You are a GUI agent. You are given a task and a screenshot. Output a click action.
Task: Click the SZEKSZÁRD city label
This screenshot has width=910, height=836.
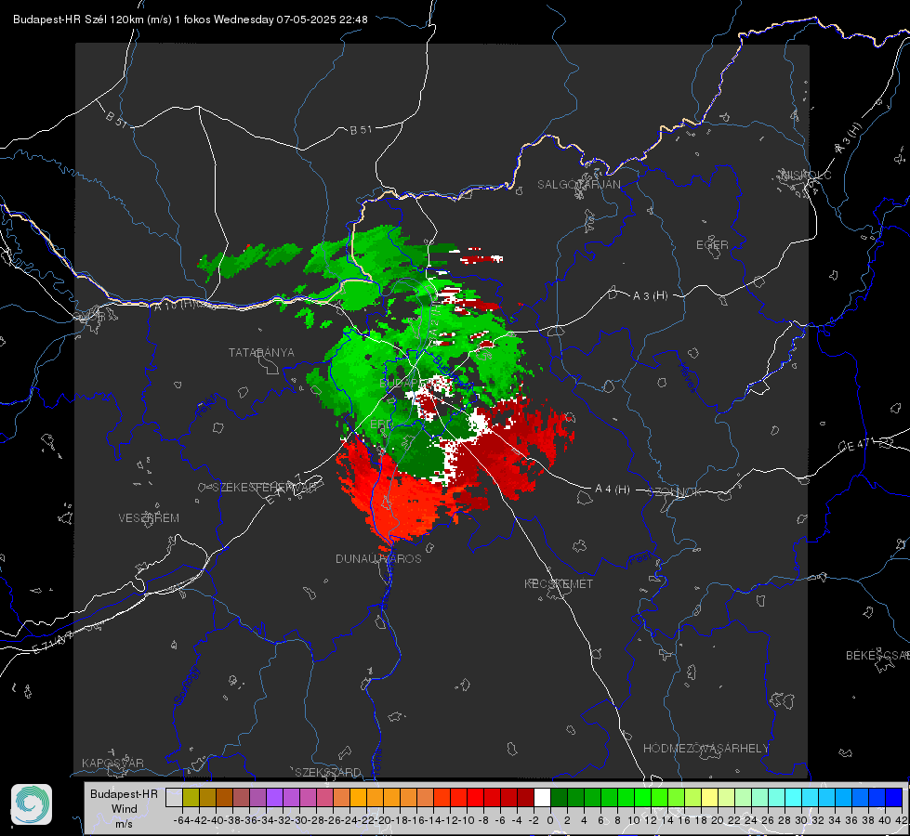coord(328,772)
